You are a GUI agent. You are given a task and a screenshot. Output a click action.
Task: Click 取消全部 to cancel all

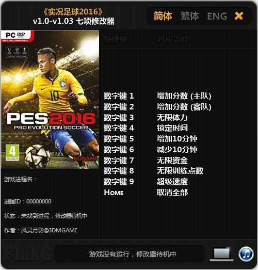pos(172,193)
